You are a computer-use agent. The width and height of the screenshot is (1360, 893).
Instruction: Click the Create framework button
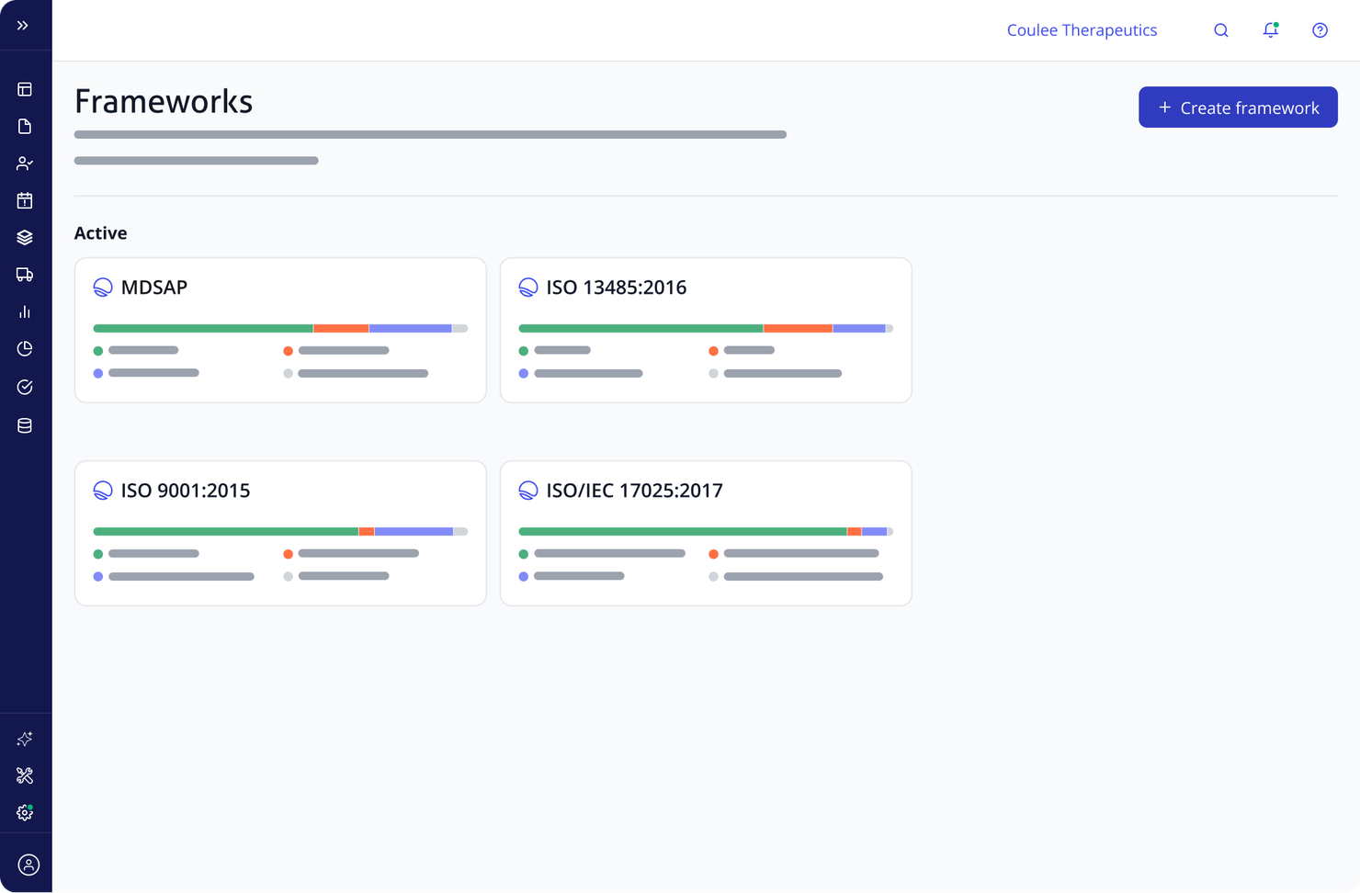point(1238,107)
